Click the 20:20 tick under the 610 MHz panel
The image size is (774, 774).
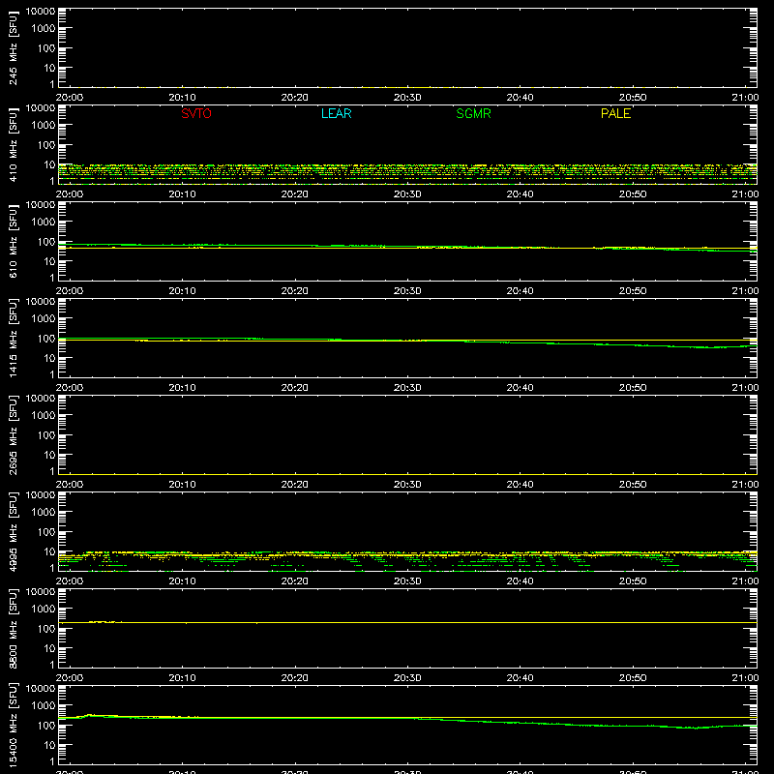[x=295, y=291]
